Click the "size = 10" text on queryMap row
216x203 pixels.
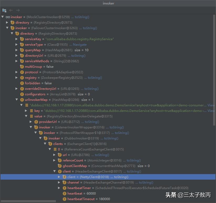(81, 50)
